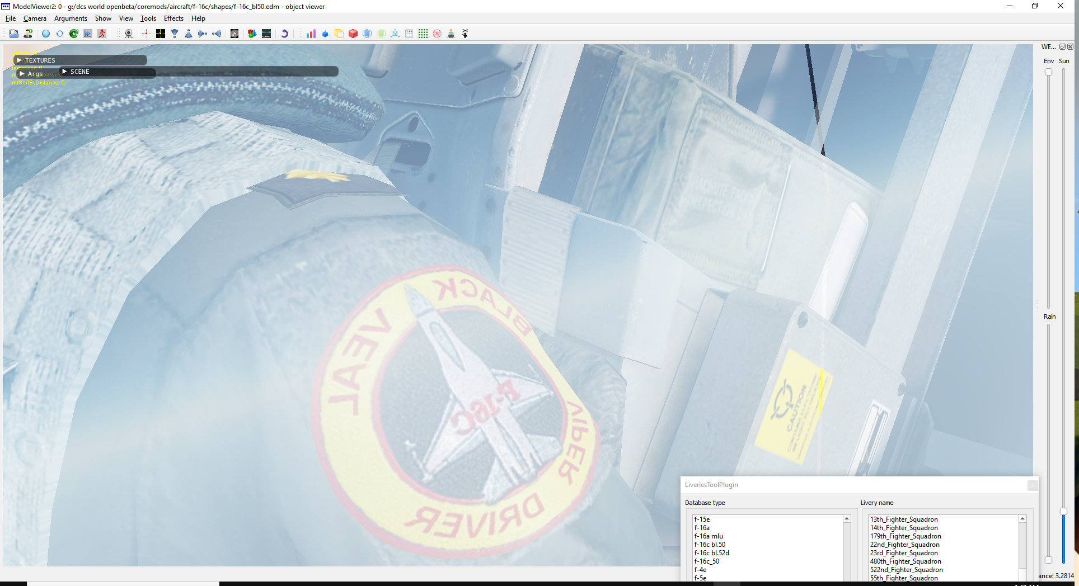Click Livery name list scroll-up arrow
Screen dimensions: 1079x586
[x=1022, y=519]
